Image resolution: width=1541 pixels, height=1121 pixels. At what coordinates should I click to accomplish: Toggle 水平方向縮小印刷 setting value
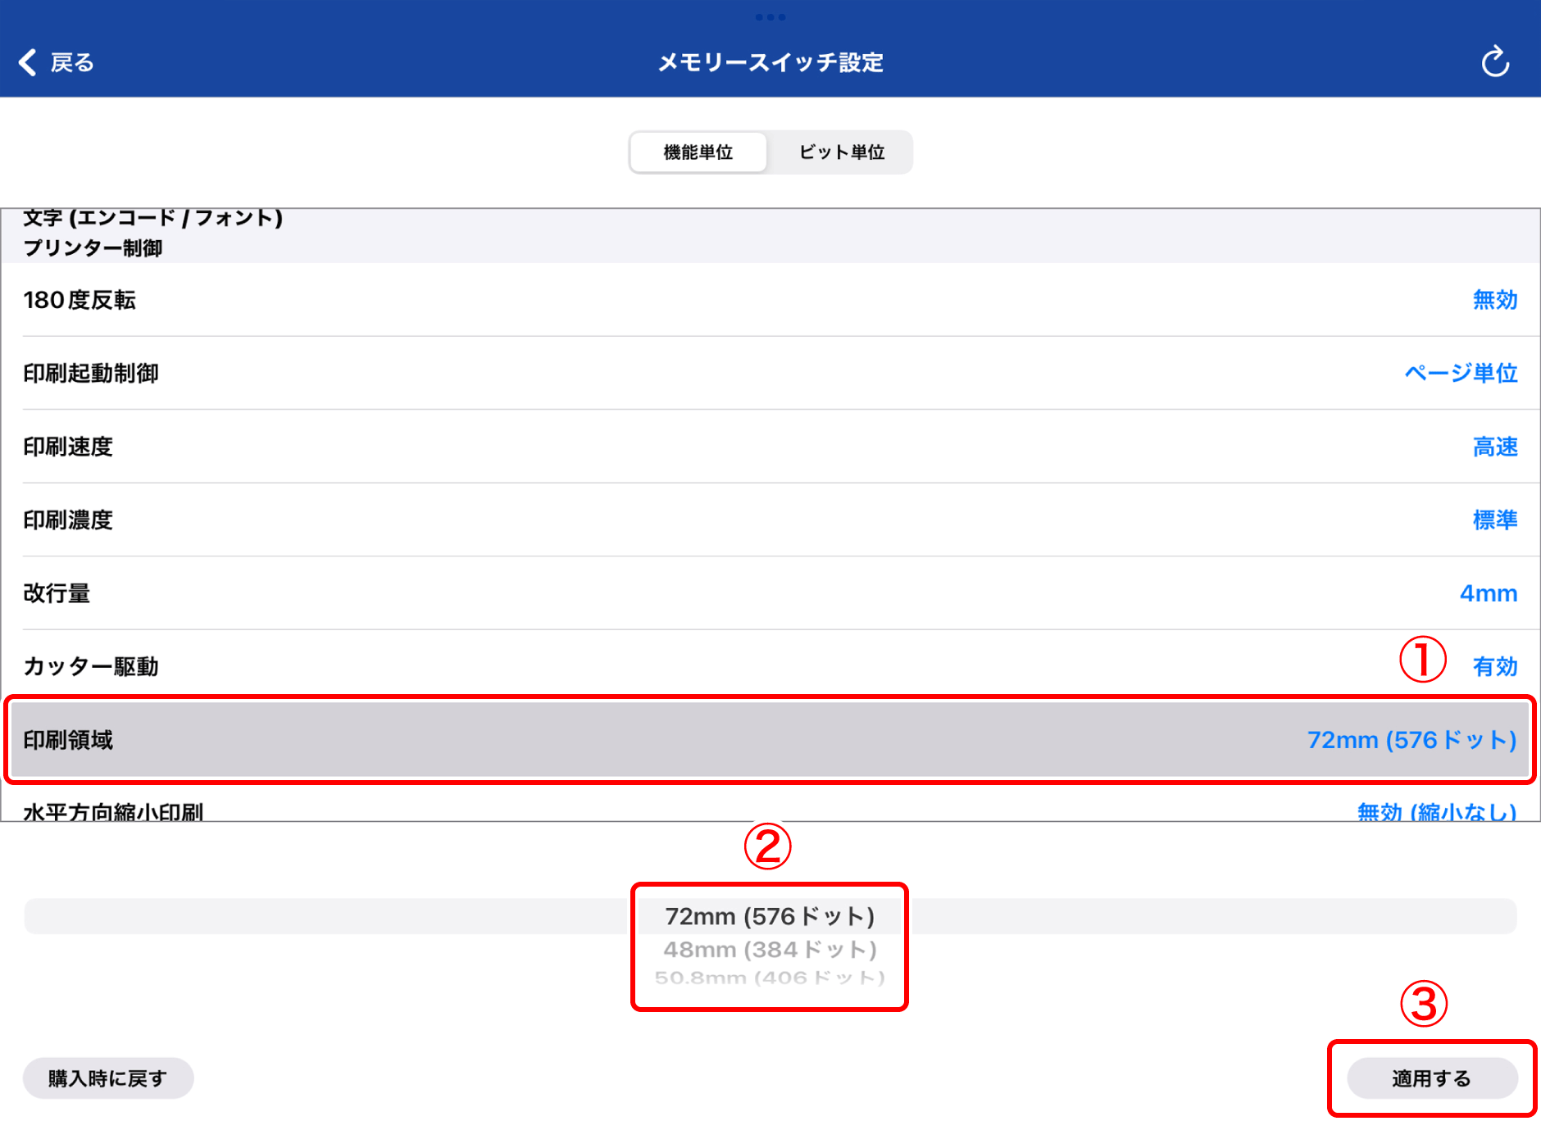pyautogui.click(x=1436, y=811)
